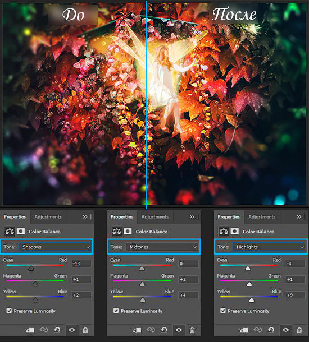Screen dimensions: 309x342
Task: View previous state icon in Shadows panel
Action: coord(44,330)
